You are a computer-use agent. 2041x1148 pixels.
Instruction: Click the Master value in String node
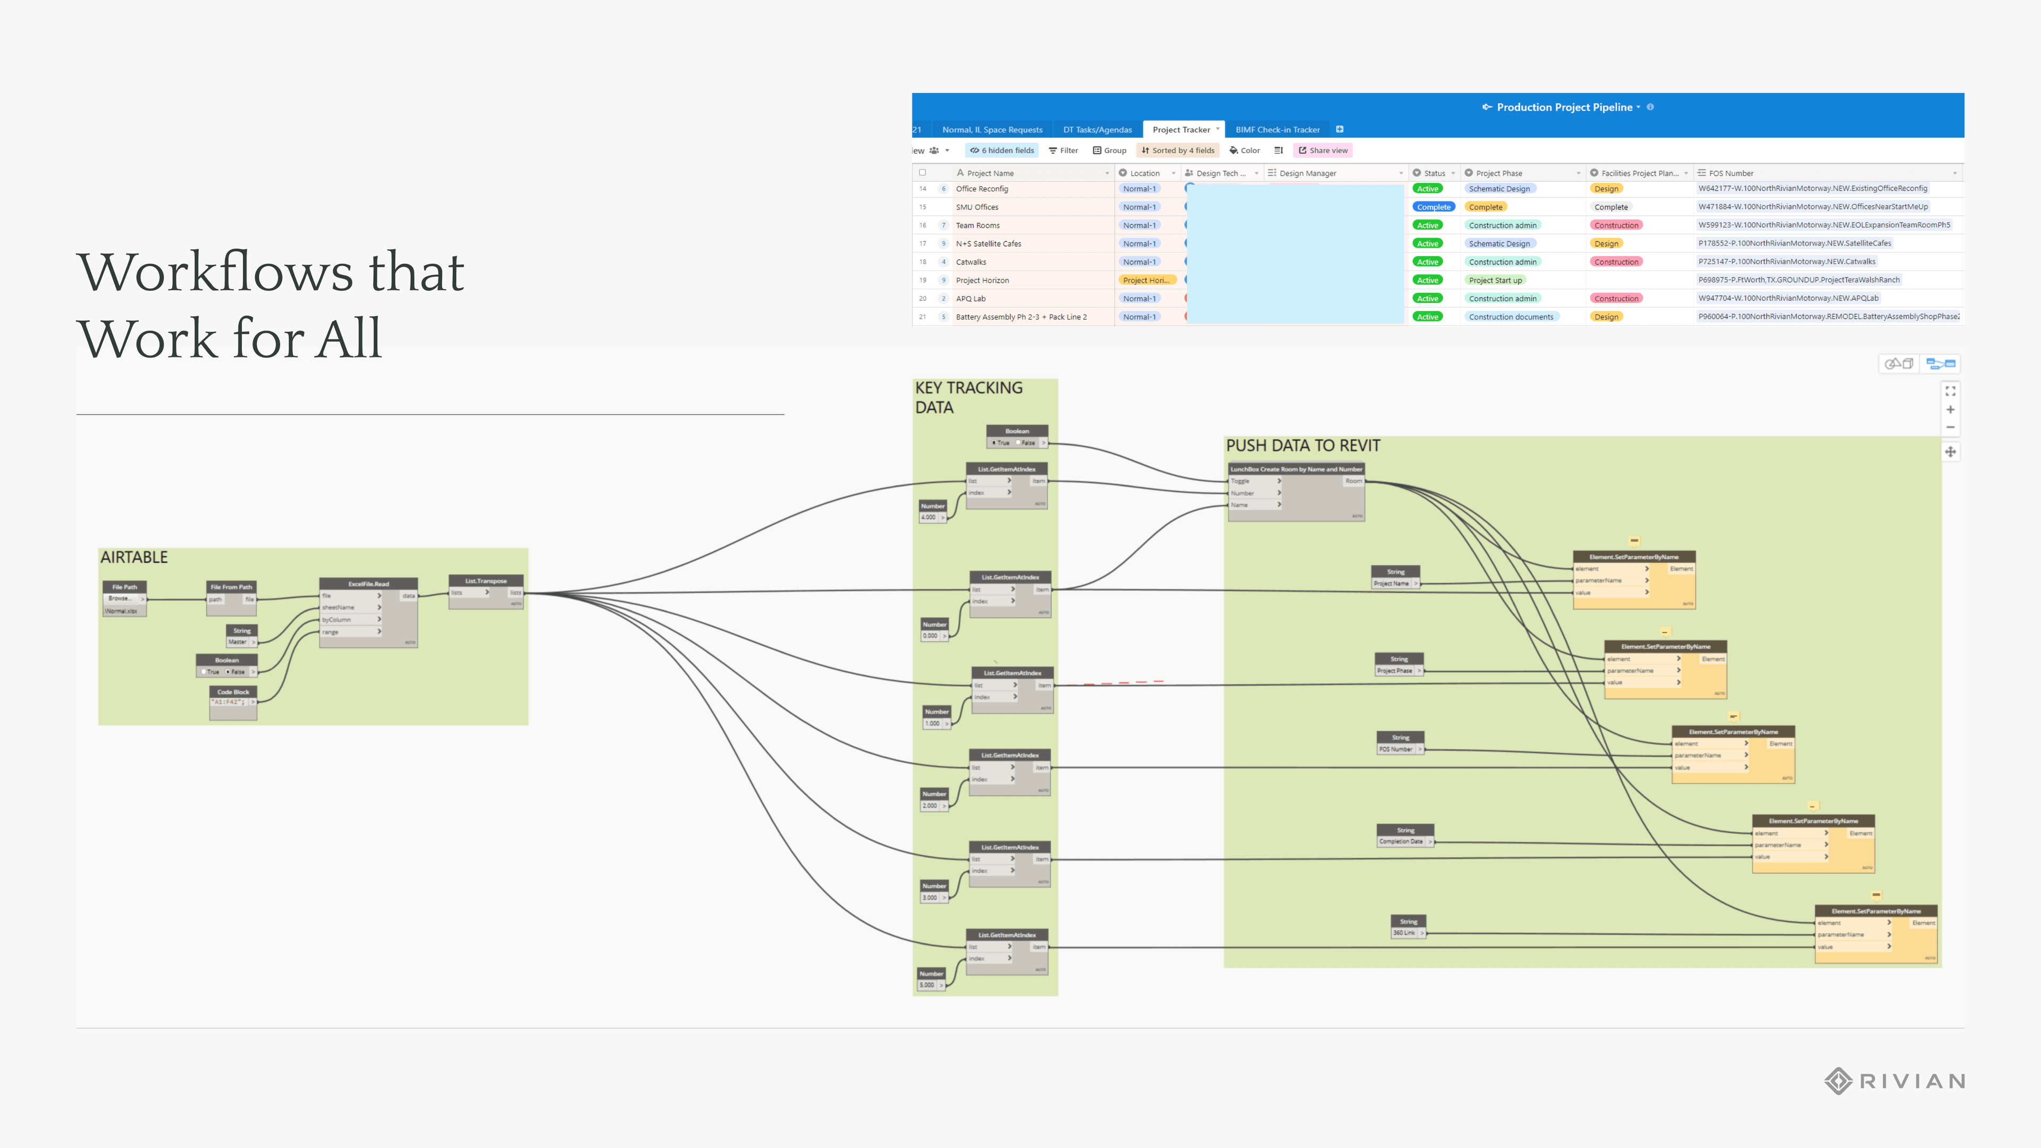(237, 643)
